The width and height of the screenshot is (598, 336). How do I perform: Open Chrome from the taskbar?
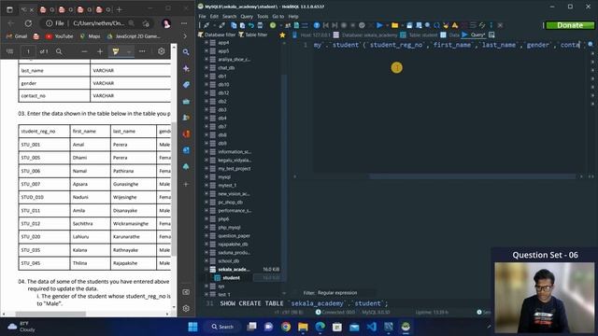point(286,327)
